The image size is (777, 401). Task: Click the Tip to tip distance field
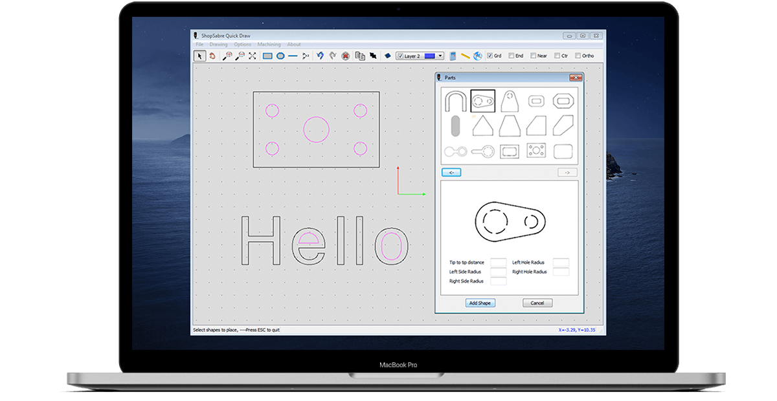[x=498, y=262]
